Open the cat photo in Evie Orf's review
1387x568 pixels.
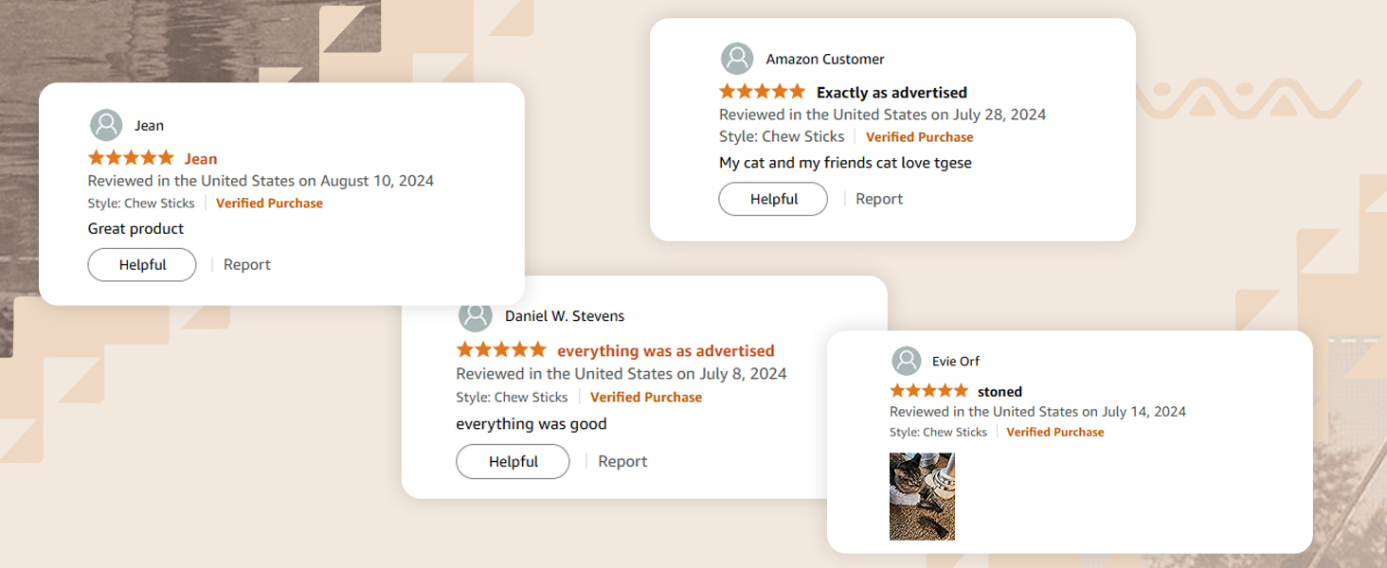click(x=922, y=496)
